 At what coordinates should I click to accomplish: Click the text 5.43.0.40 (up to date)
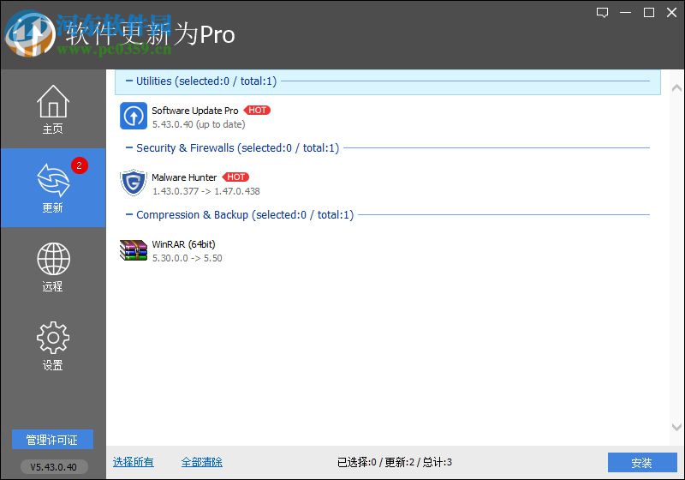[199, 124]
